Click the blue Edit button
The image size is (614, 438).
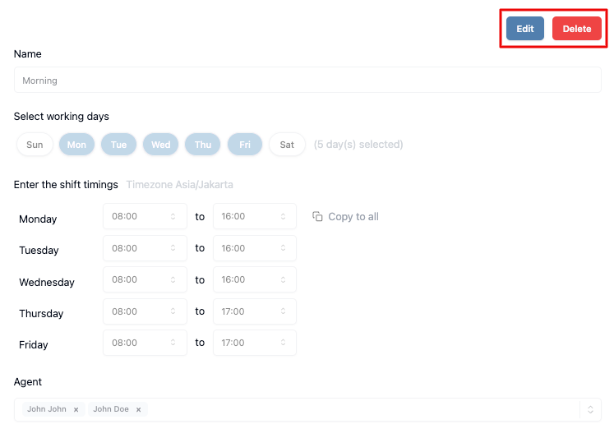(x=524, y=29)
